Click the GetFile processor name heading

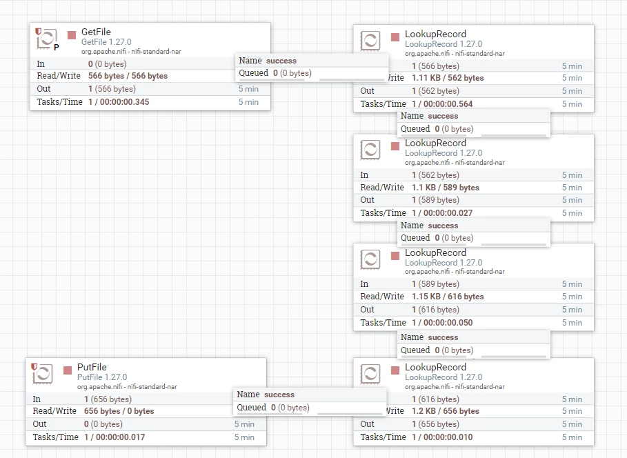[x=96, y=32]
